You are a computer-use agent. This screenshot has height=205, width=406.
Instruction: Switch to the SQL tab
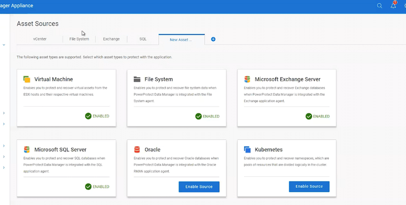143,39
